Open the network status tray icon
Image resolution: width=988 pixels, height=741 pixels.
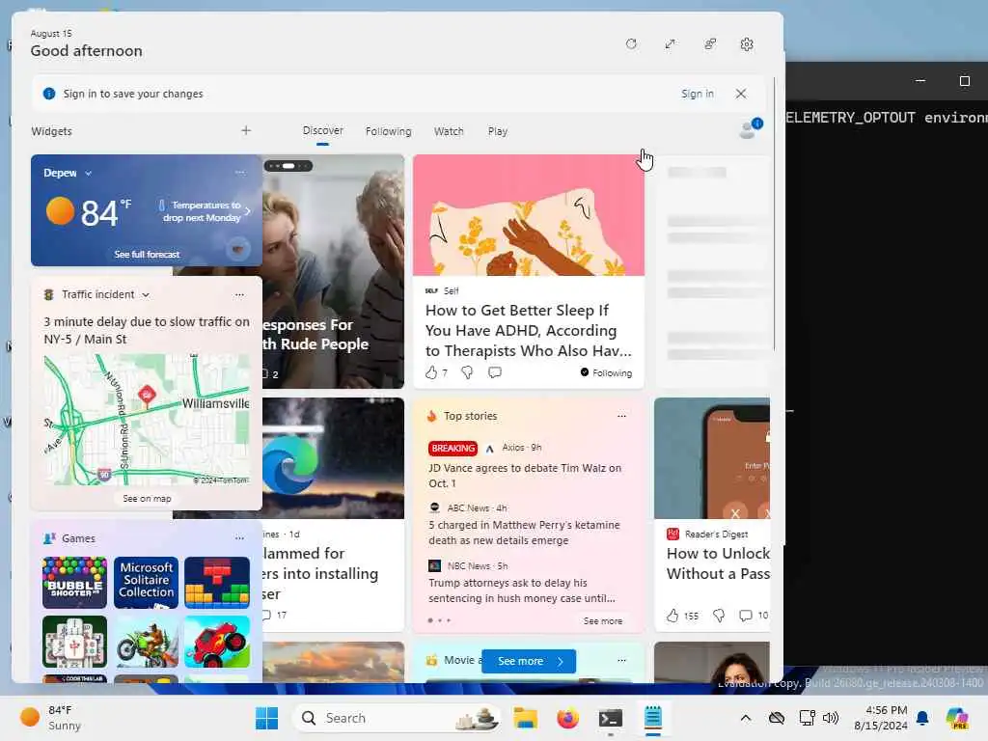coord(808,718)
